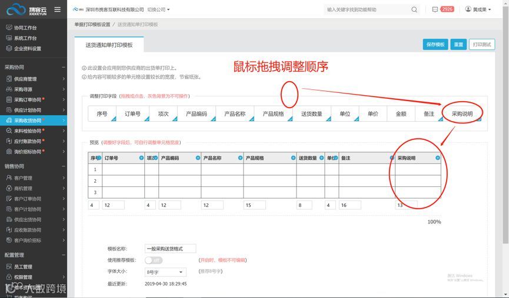Screen dimensions: 509x298
Task: Click the 采购订单协同 sidebar icon
Action: [x=9, y=99]
